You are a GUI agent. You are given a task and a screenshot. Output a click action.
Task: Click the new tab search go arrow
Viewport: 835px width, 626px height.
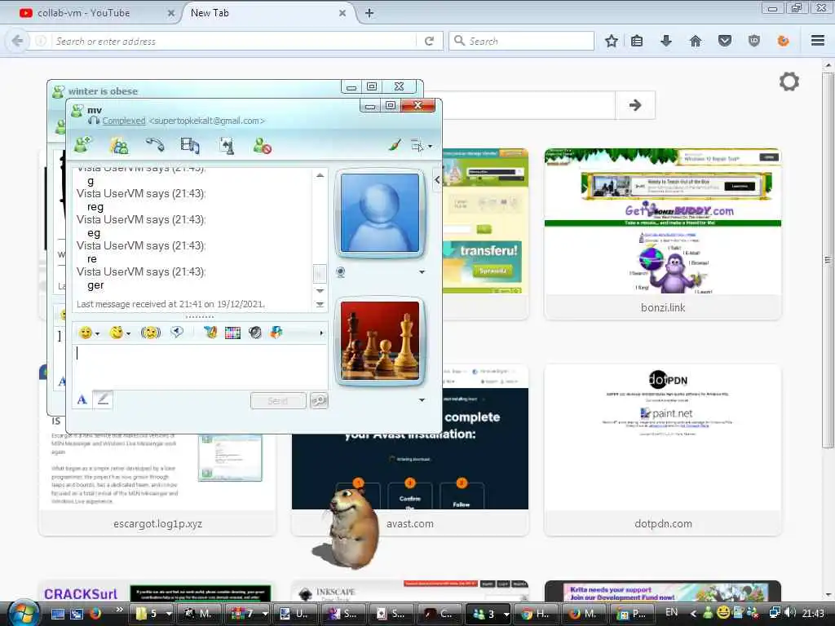[634, 105]
